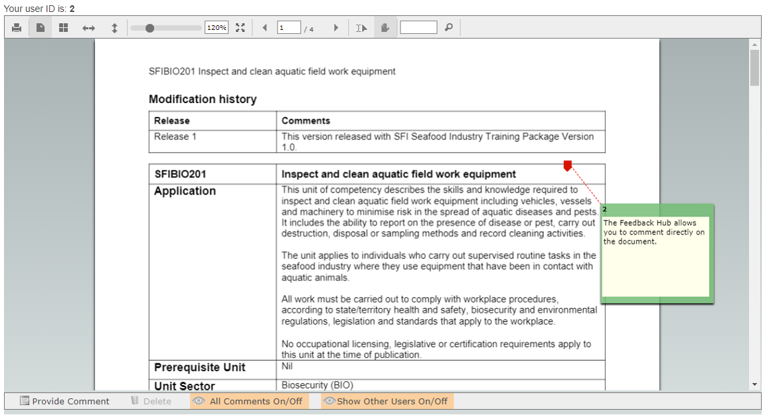Switch to single page view
The width and height of the screenshot is (765, 417).
pos(41,28)
